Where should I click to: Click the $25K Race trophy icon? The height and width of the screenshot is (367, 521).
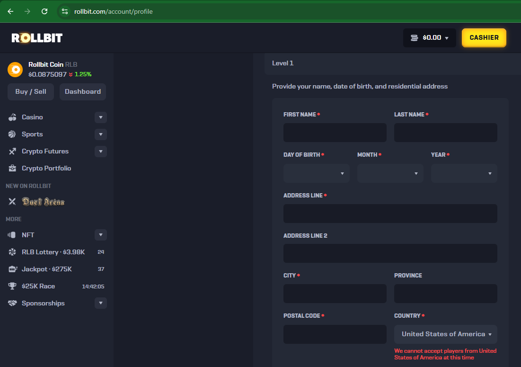point(12,286)
